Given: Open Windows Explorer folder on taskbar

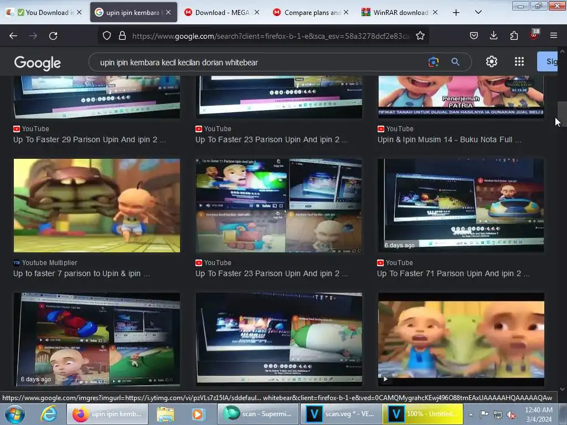Looking at the screenshot, I should click(166, 414).
